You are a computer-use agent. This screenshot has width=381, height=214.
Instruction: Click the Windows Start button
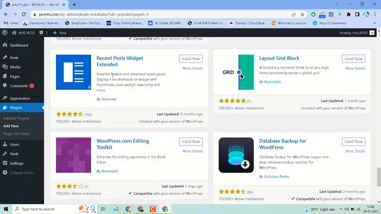[x=6, y=209]
